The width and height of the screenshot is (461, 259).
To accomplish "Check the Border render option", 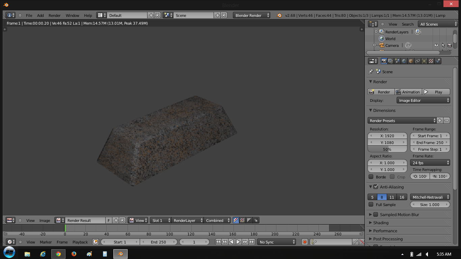I will pyautogui.click(x=370, y=177).
